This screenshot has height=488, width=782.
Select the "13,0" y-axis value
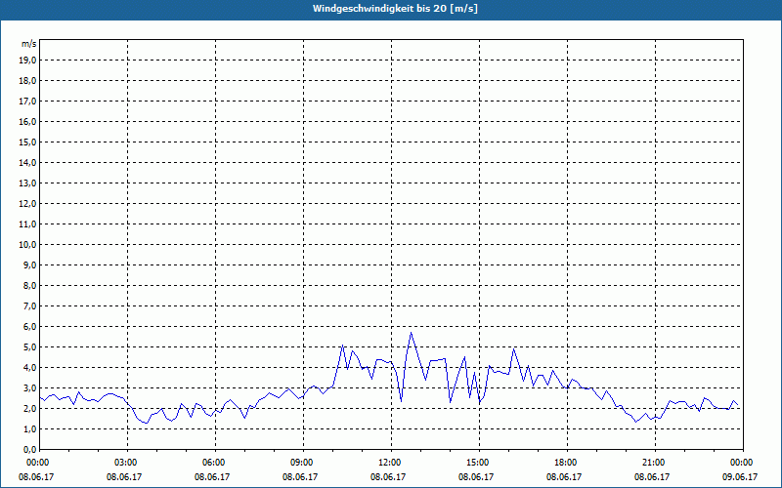click(28, 183)
